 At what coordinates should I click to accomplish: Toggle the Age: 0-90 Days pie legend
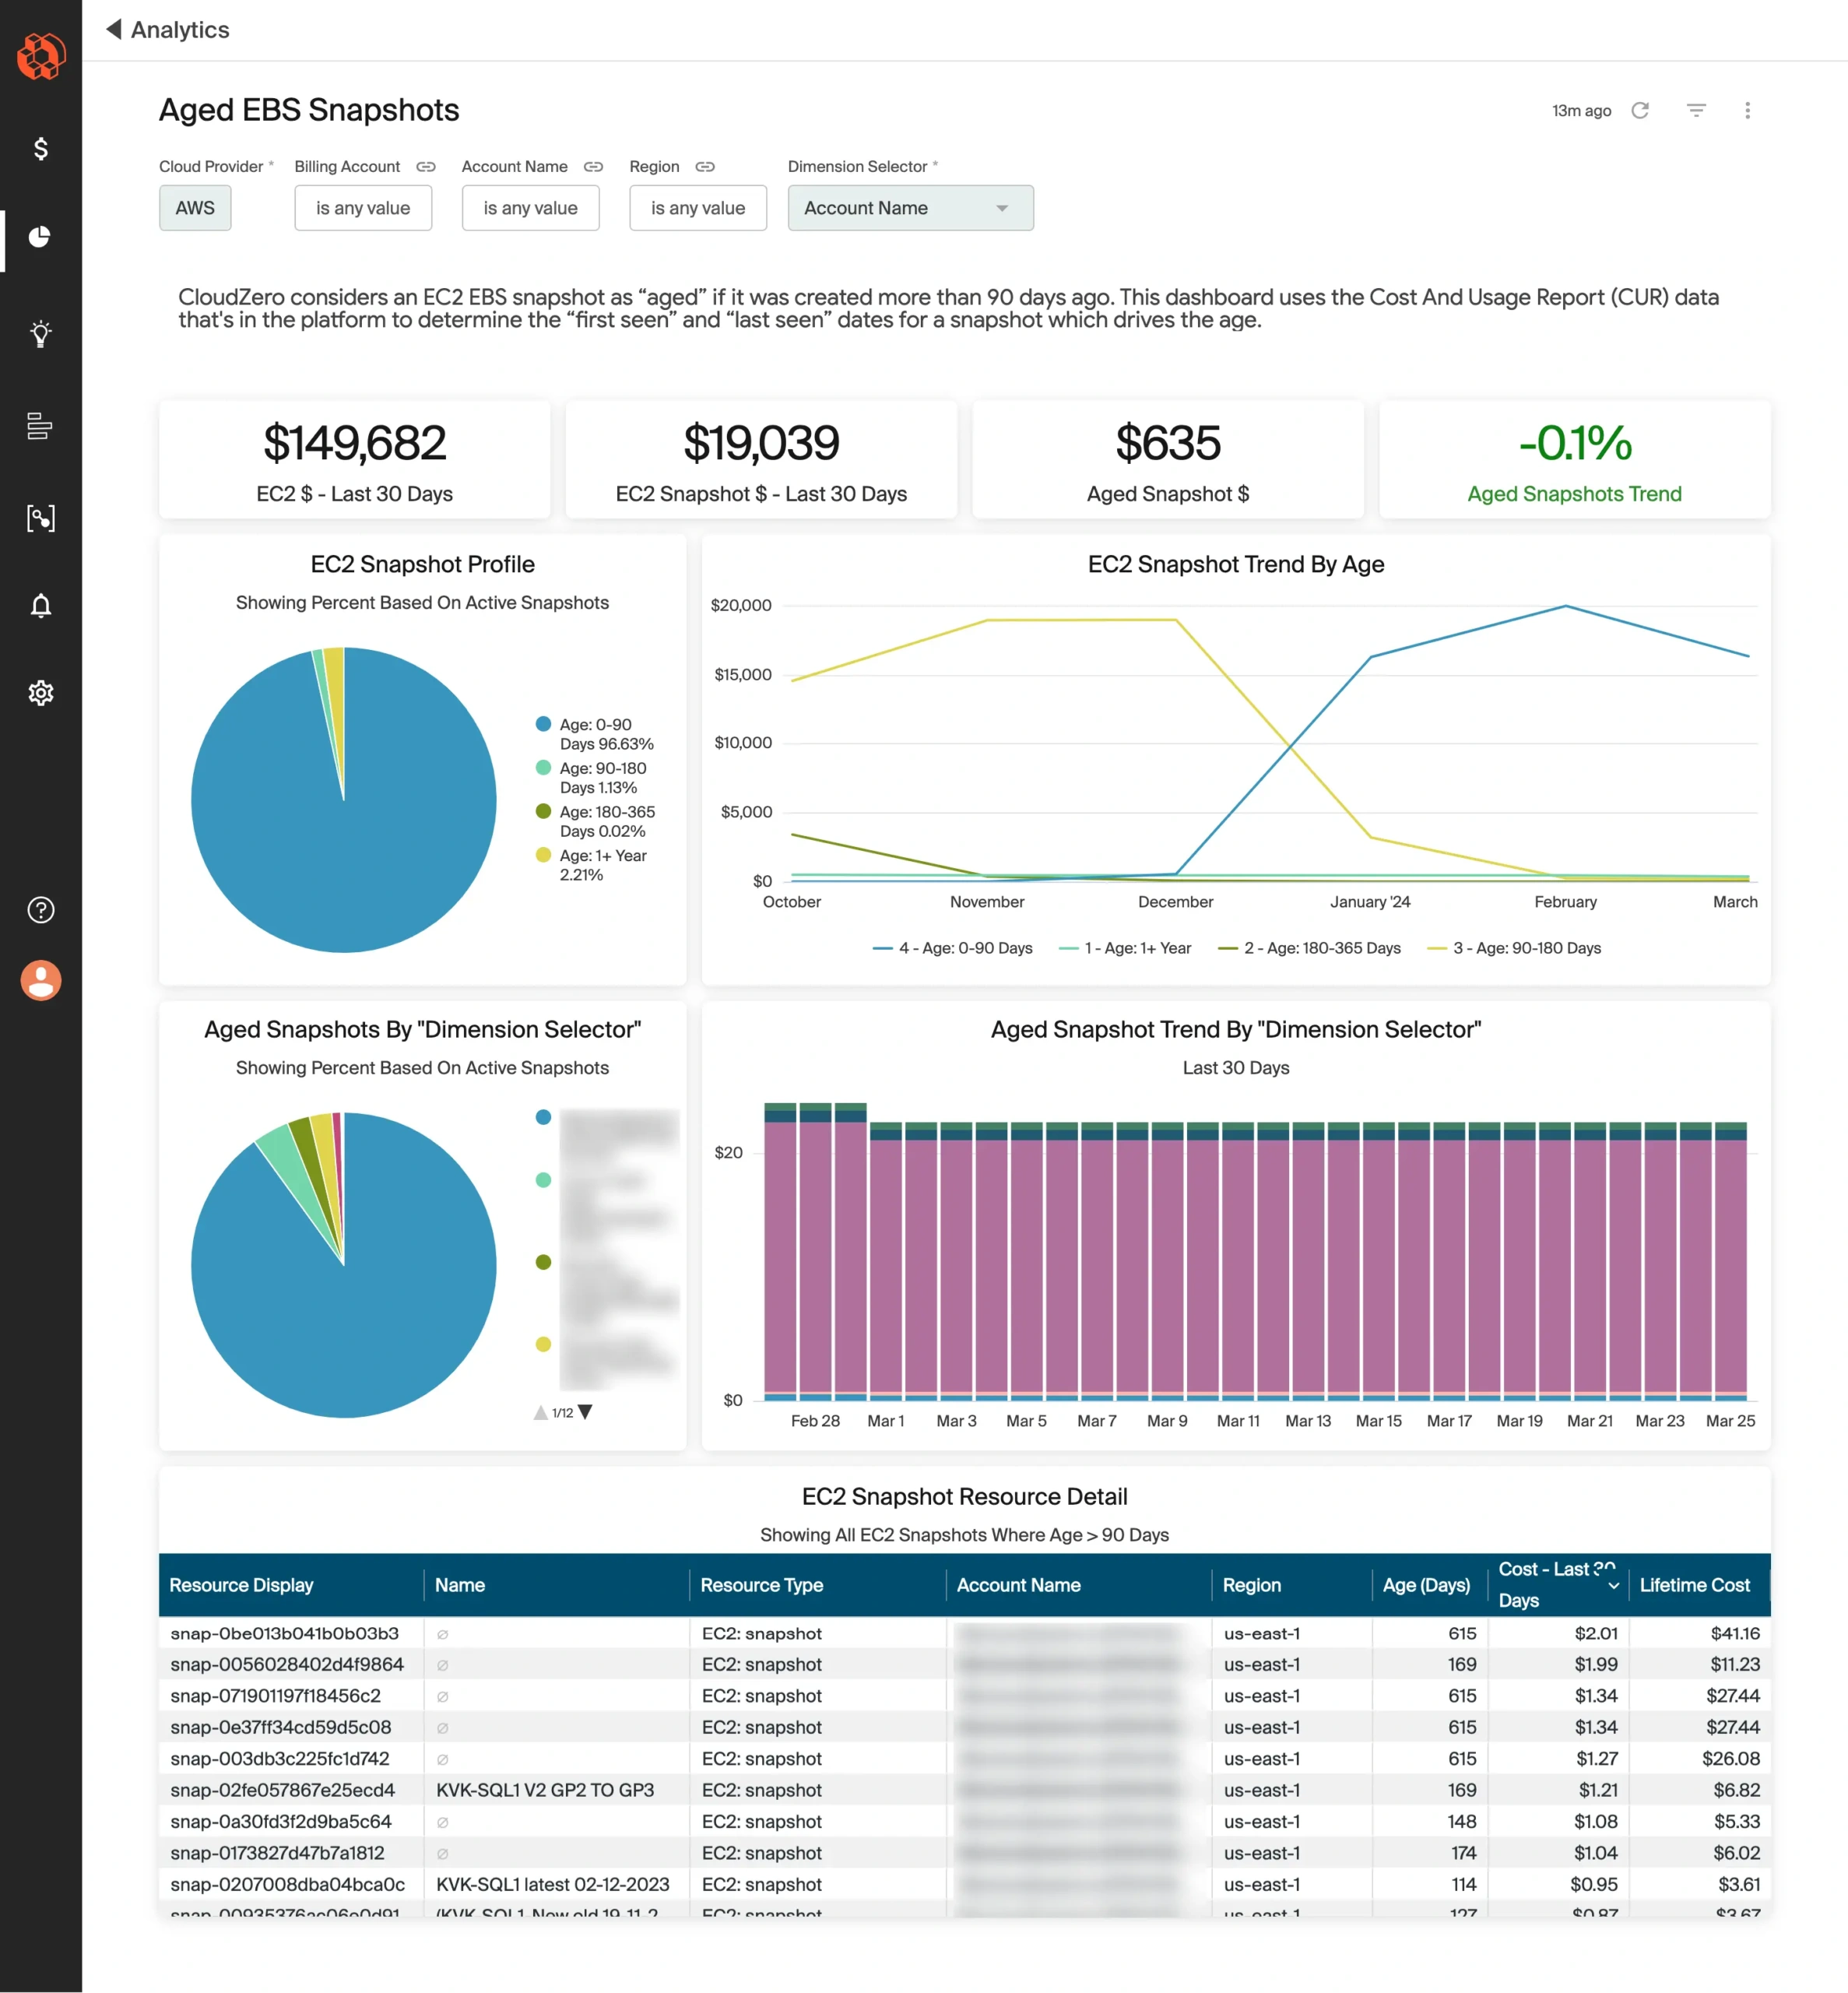coord(595,734)
